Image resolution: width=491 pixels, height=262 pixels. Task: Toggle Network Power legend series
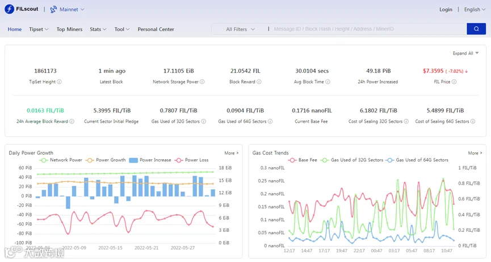[60, 160]
